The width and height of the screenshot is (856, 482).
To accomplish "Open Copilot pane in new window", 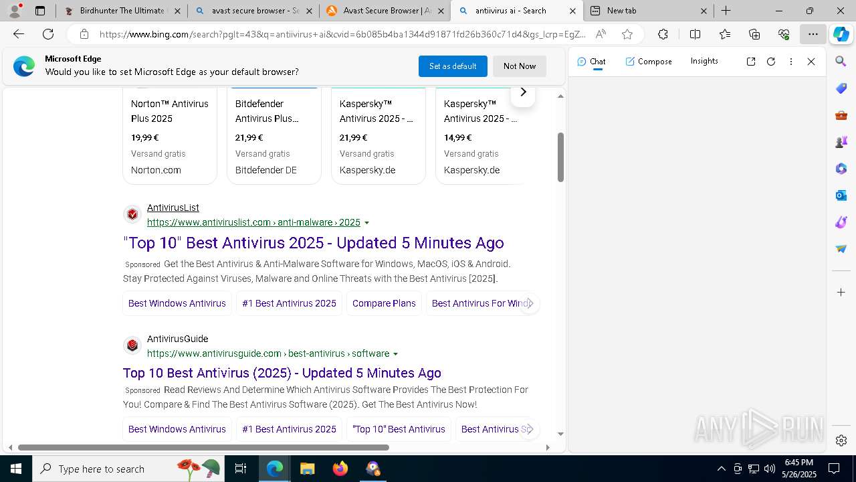I will pos(751,62).
